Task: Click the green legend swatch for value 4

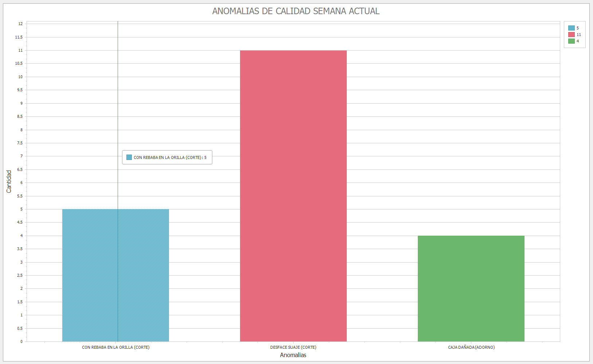Action: (571, 41)
